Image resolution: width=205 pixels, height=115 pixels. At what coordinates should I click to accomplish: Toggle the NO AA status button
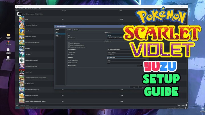[x=37, y=108]
